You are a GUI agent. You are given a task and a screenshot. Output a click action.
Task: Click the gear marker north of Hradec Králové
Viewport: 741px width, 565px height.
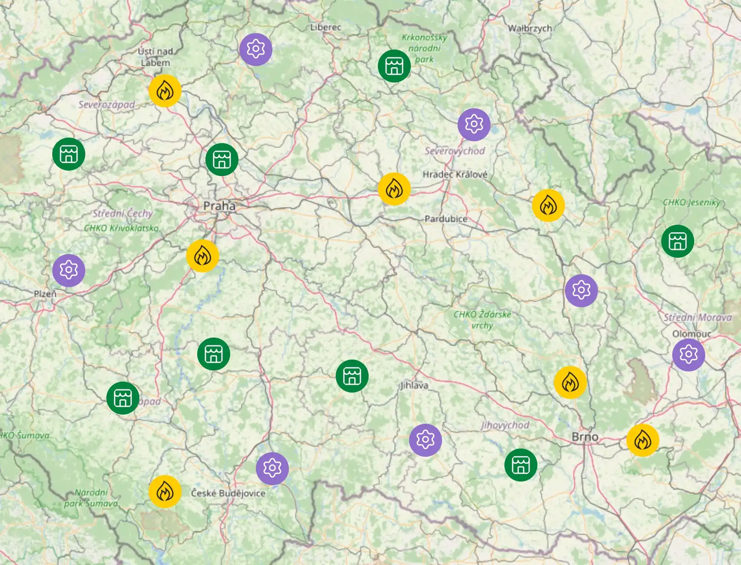tap(473, 124)
